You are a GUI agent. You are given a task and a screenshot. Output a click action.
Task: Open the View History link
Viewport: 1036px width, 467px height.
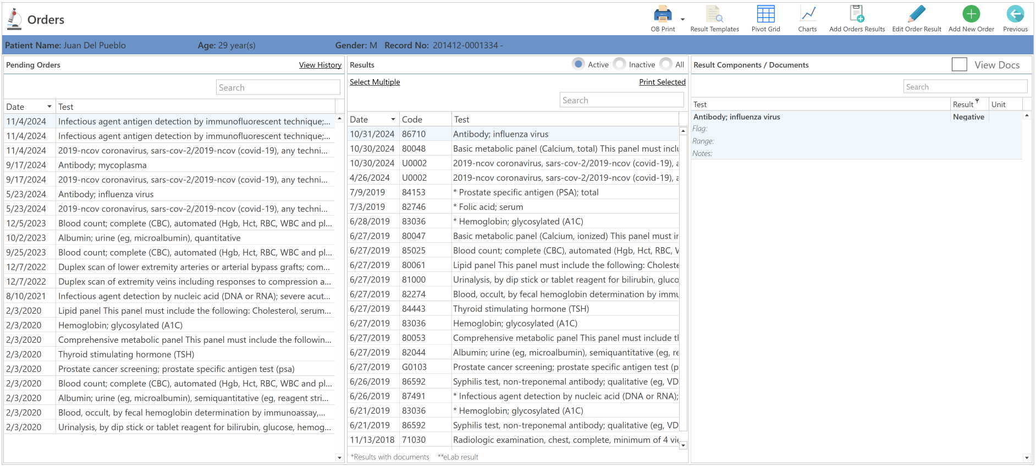point(320,65)
